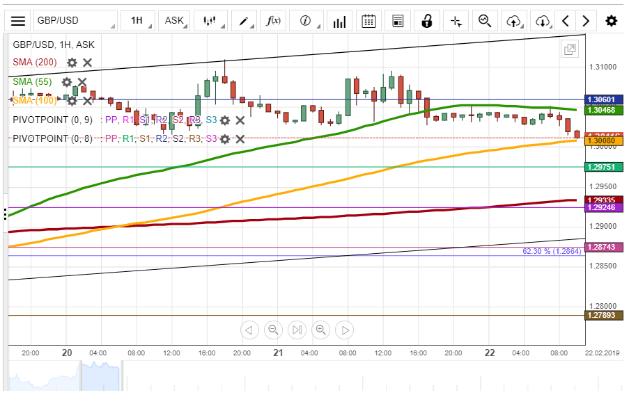Screen dimensions: 629x395
Task: Open SMA (200) settings gear
Action: [x=72, y=63]
